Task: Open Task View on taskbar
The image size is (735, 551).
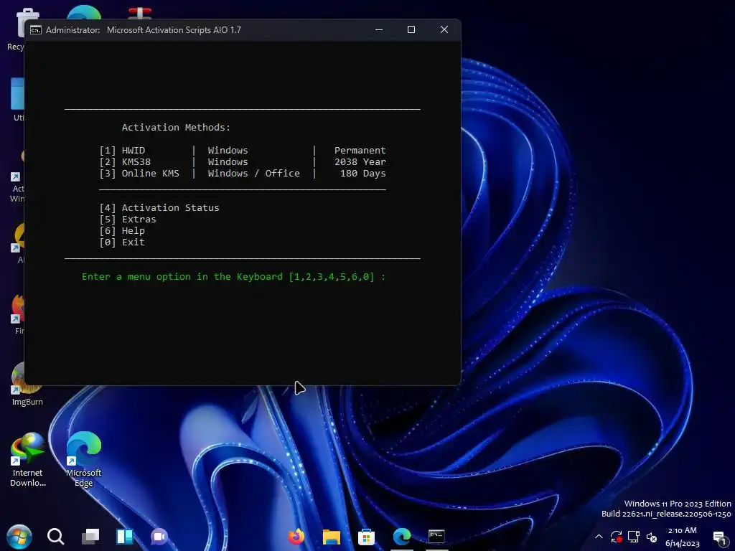Action: (90, 537)
